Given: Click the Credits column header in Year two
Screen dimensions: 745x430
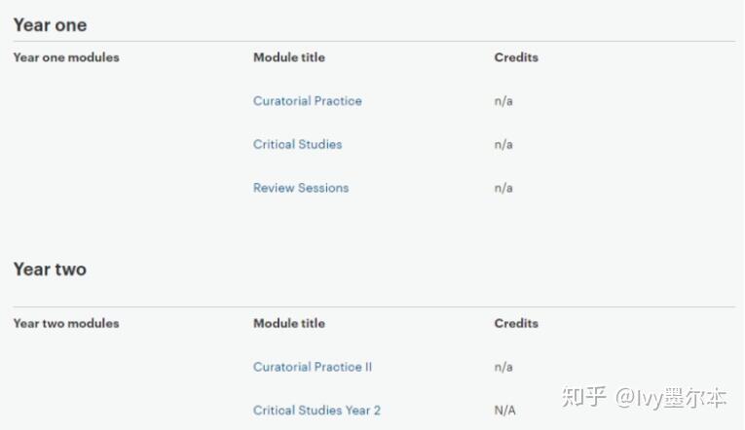Looking at the screenshot, I should (516, 323).
